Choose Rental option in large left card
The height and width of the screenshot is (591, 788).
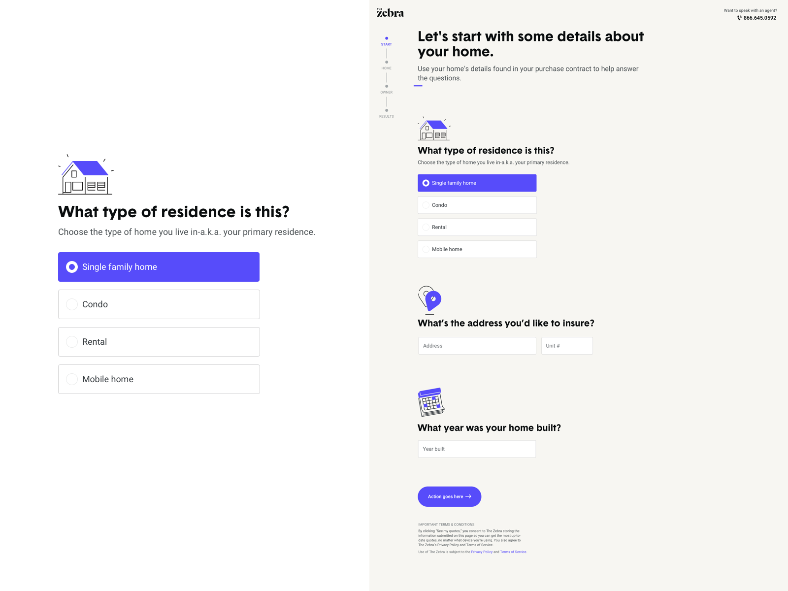[x=159, y=342]
